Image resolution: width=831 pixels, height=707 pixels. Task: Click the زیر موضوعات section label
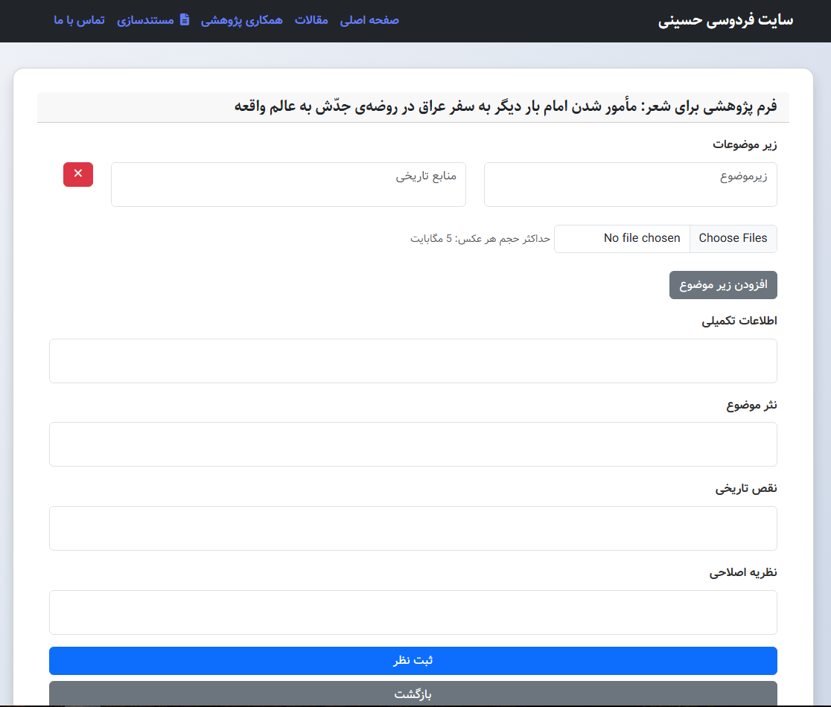coord(745,144)
